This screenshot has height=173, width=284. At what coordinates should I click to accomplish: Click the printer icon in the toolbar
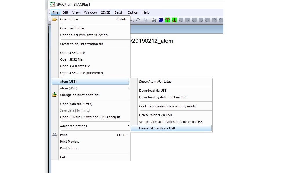pos(154,20)
